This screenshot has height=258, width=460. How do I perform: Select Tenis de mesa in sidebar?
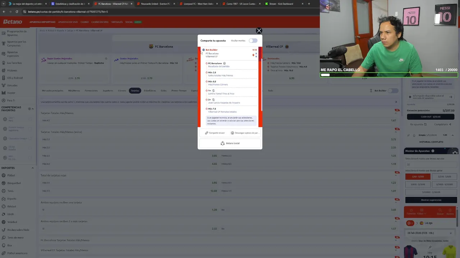click(15, 238)
